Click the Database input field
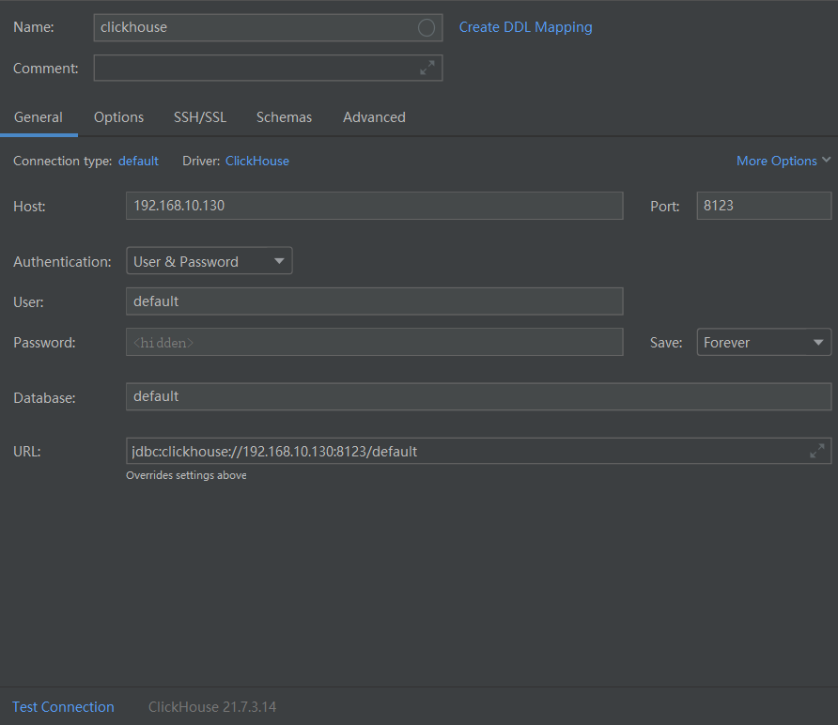 point(479,396)
